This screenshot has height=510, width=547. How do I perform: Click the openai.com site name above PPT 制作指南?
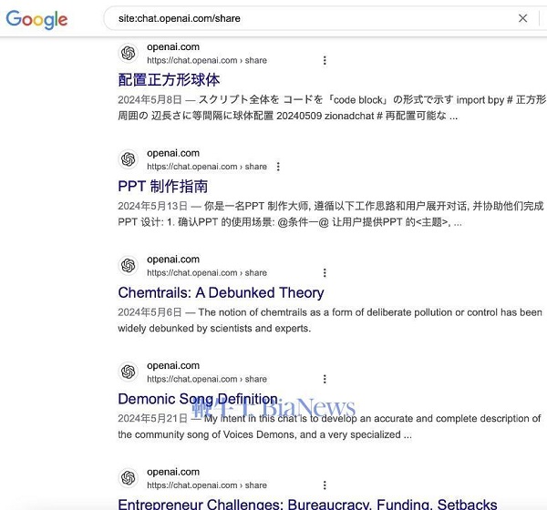pos(173,153)
